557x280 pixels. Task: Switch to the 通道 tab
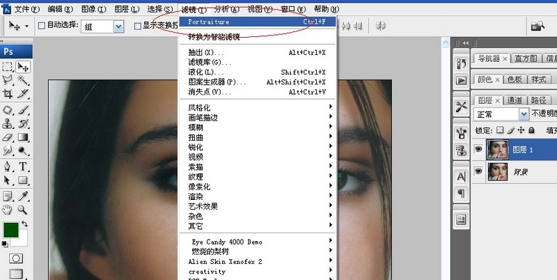[515, 100]
